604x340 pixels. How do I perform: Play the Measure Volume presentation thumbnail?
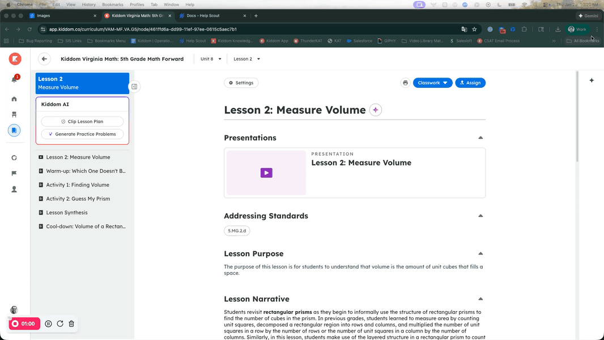[x=266, y=172]
